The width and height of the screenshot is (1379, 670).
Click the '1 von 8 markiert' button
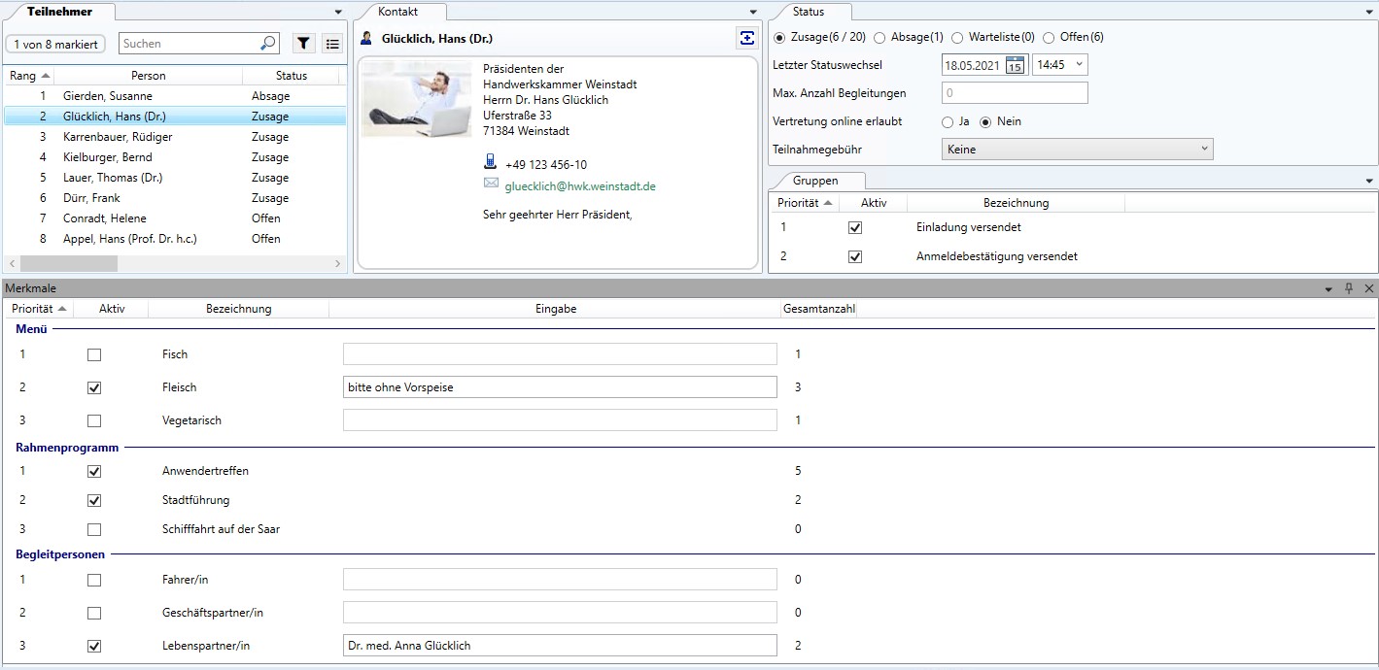click(55, 44)
